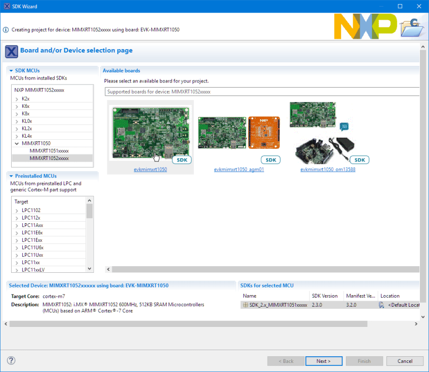
Task: Open help using the question mark icon
Action: (x=11, y=360)
